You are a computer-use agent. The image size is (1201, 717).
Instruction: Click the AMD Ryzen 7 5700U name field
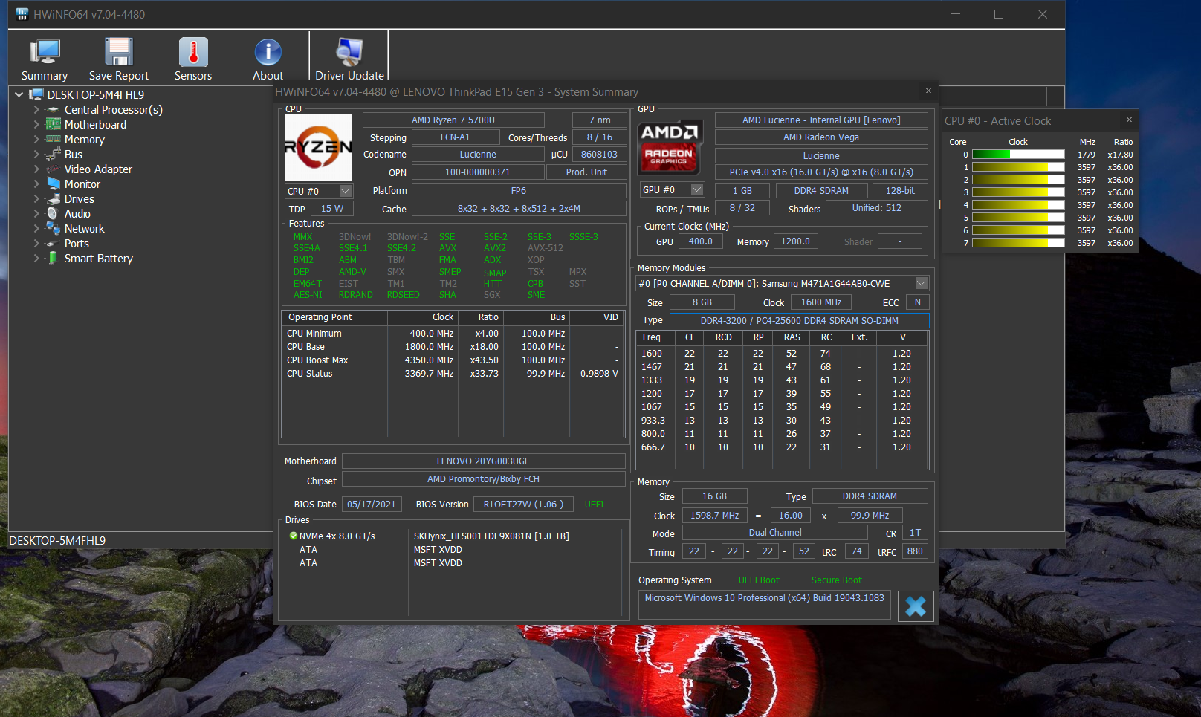tap(453, 120)
